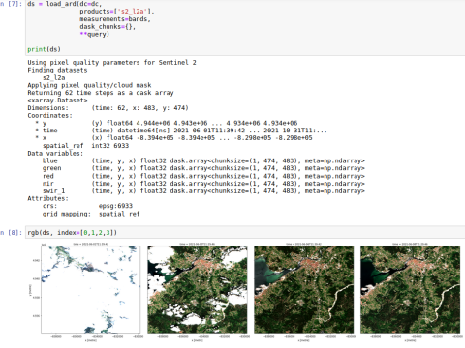Click 'Applying pixel quality/cloud mask' output line

pyautogui.click(x=89, y=85)
